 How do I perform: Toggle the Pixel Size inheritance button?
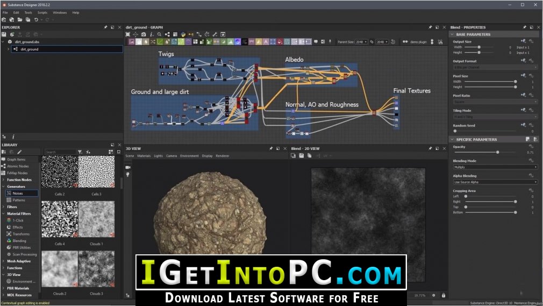(x=523, y=75)
